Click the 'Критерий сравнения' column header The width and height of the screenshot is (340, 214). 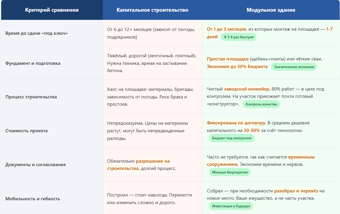[52, 10]
